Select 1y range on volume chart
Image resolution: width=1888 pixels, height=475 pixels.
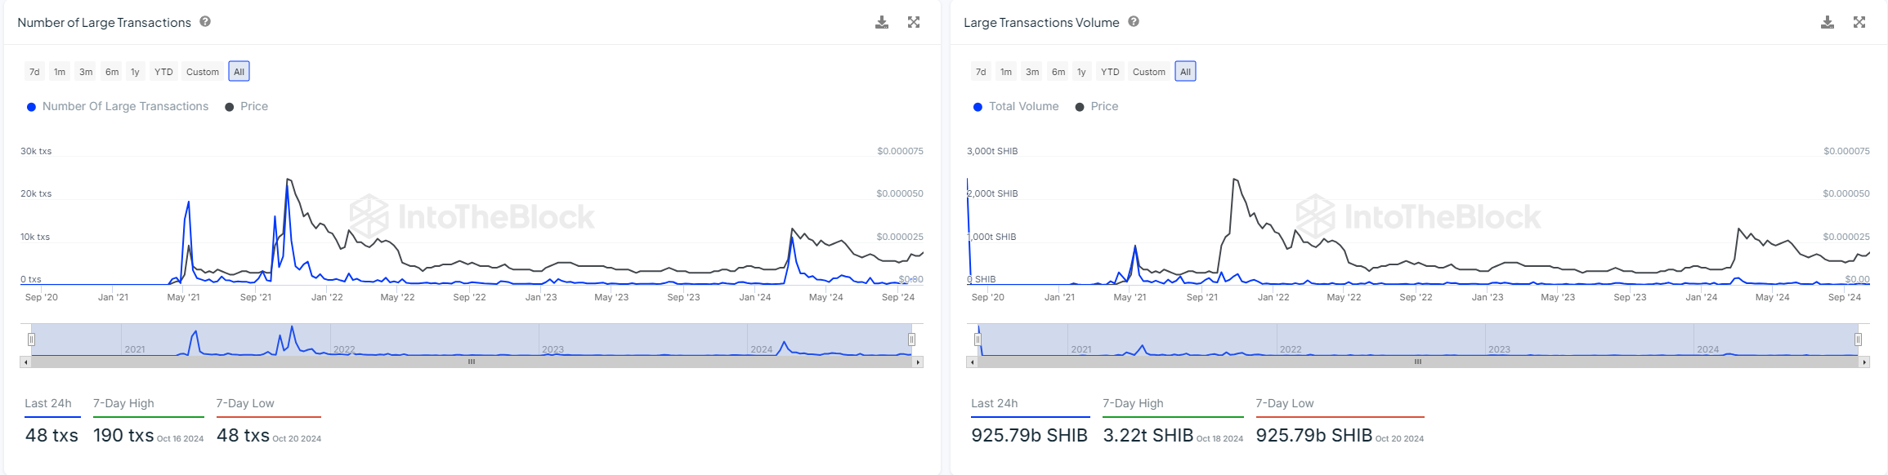[1081, 72]
